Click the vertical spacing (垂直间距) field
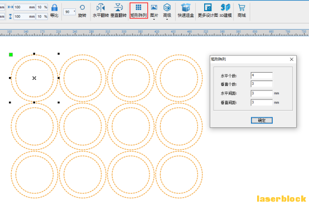 coord(262,102)
